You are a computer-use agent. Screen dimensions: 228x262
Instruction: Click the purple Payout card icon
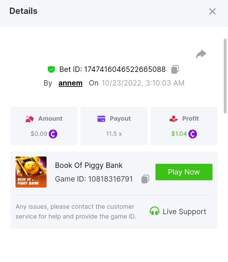[x=101, y=119]
